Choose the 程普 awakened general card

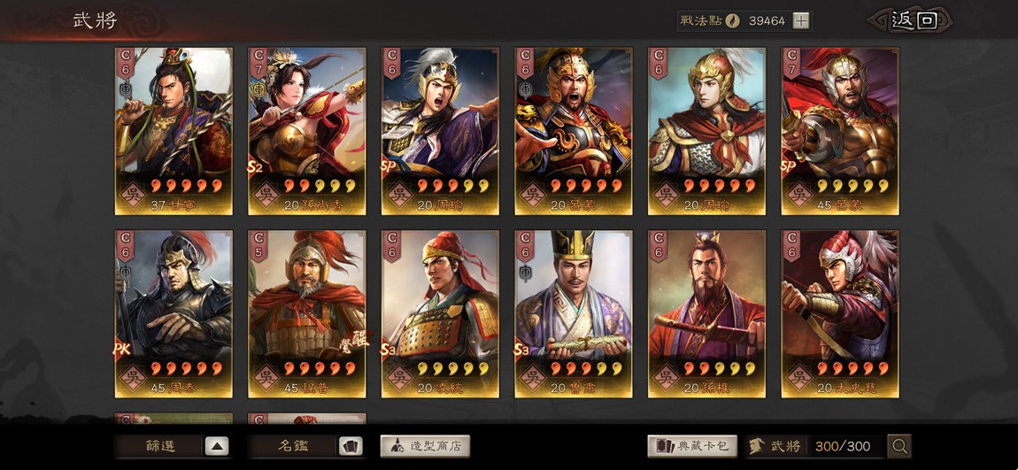tap(306, 313)
